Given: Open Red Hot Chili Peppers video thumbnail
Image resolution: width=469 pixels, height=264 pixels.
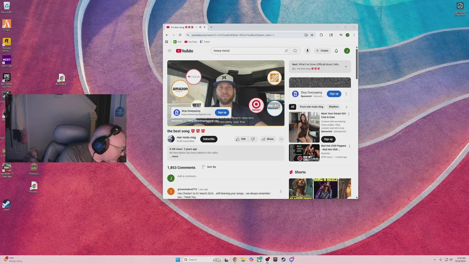Looking at the screenshot, I should click(304, 153).
